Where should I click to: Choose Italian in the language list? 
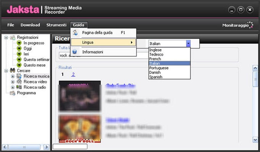(x=169, y=63)
